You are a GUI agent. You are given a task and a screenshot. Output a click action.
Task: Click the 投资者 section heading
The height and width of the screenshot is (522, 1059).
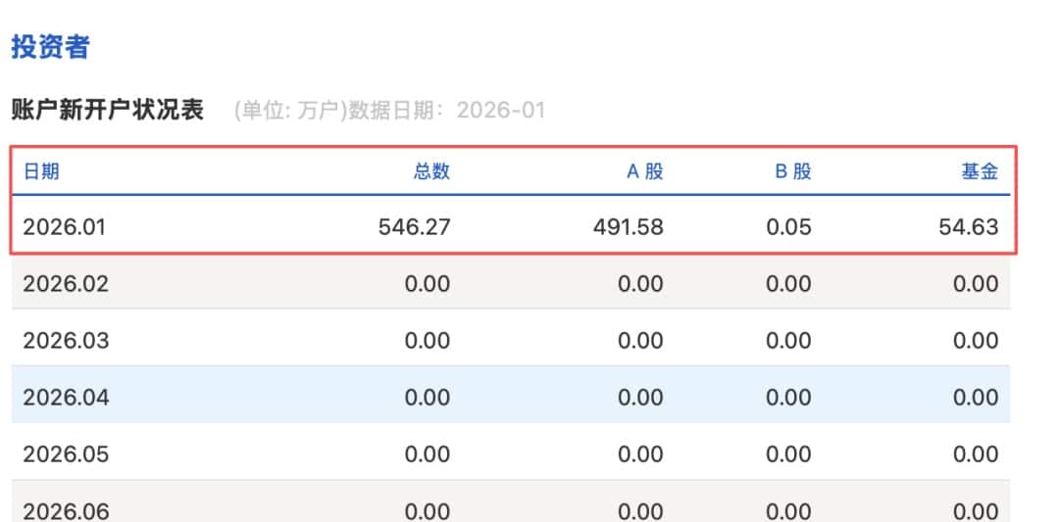[x=51, y=48]
